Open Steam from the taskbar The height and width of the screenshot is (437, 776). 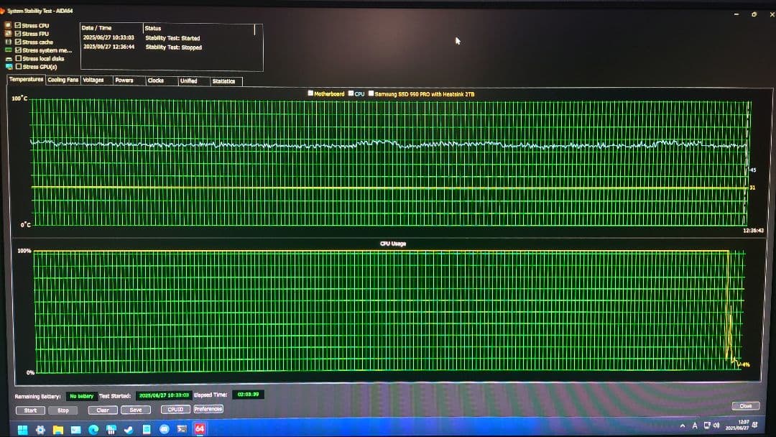[129, 429]
